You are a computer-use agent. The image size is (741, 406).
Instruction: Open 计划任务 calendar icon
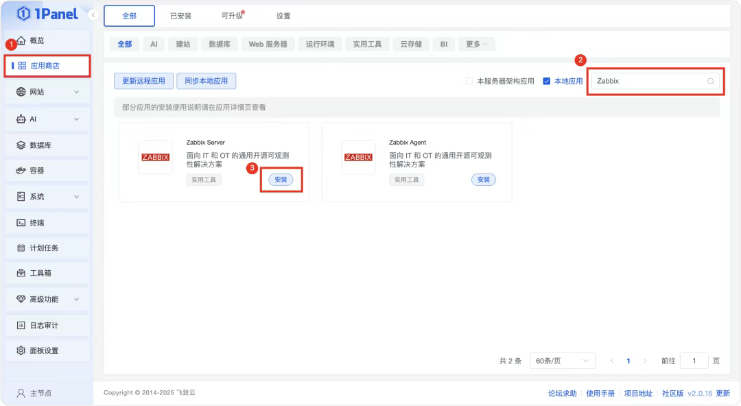point(21,248)
